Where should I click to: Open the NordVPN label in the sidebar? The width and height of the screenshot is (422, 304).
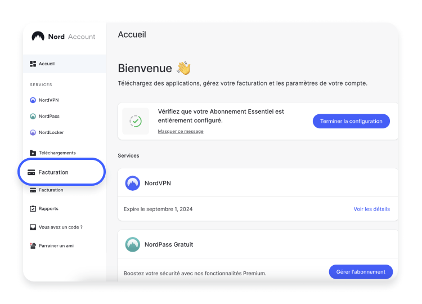pyautogui.click(x=49, y=100)
